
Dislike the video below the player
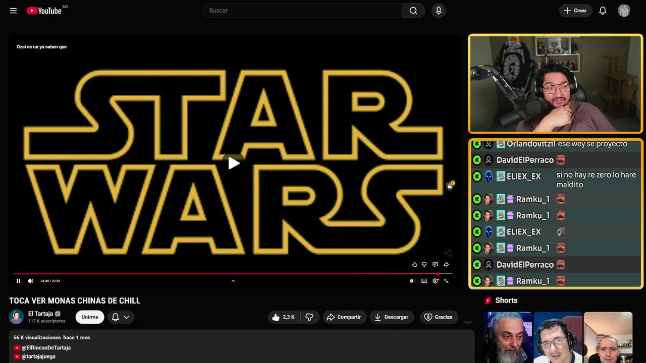[x=309, y=317]
